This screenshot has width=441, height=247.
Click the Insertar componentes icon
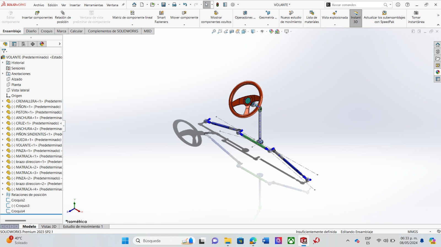37,13
